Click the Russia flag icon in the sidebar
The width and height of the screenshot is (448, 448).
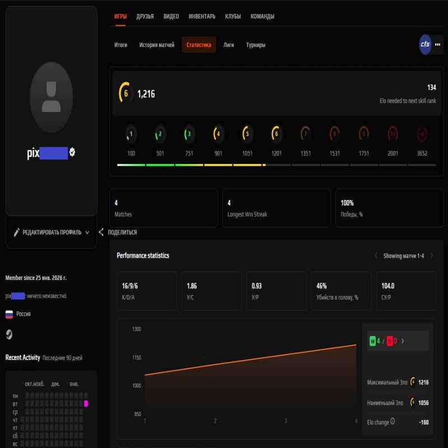click(8, 314)
